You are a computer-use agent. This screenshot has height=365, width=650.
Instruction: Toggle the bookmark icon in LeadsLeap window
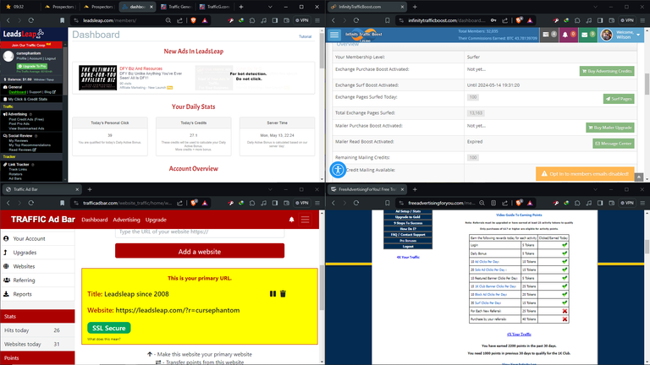pyautogui.click(x=62, y=20)
